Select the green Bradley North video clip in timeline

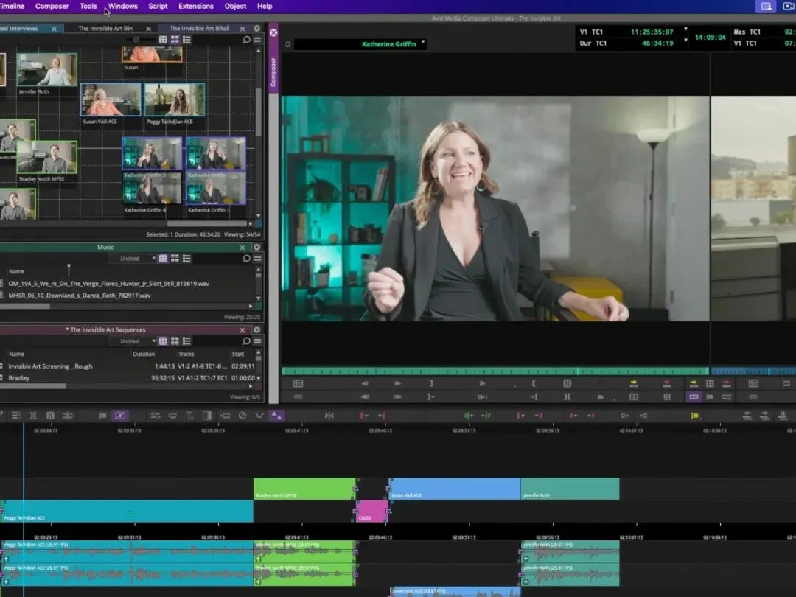pos(304,489)
